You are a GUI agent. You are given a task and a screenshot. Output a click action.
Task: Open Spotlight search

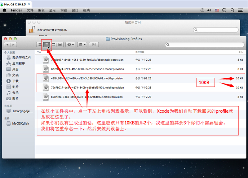[x=232, y=10]
